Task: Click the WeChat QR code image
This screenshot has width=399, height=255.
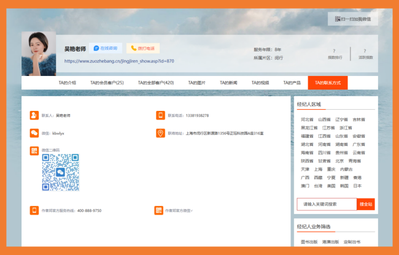Action: pos(60,172)
